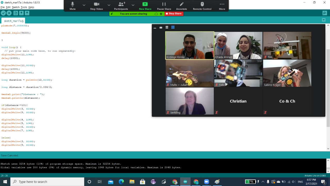Create a new sketch with New icon
This screenshot has width=330, height=186.
coord(16,13)
